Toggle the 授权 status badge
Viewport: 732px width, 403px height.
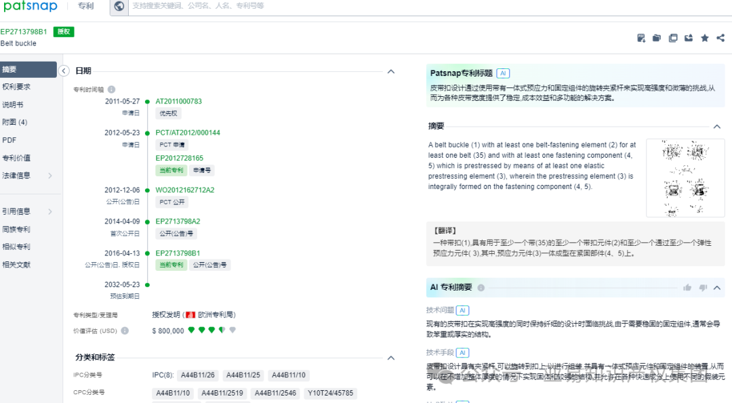(x=63, y=31)
